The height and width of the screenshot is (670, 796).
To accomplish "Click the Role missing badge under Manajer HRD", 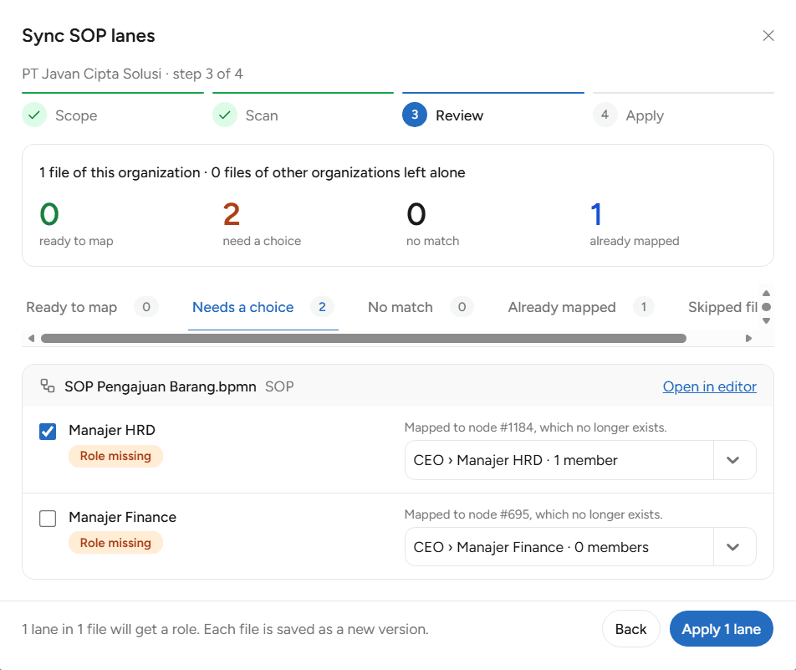I will click(x=115, y=456).
